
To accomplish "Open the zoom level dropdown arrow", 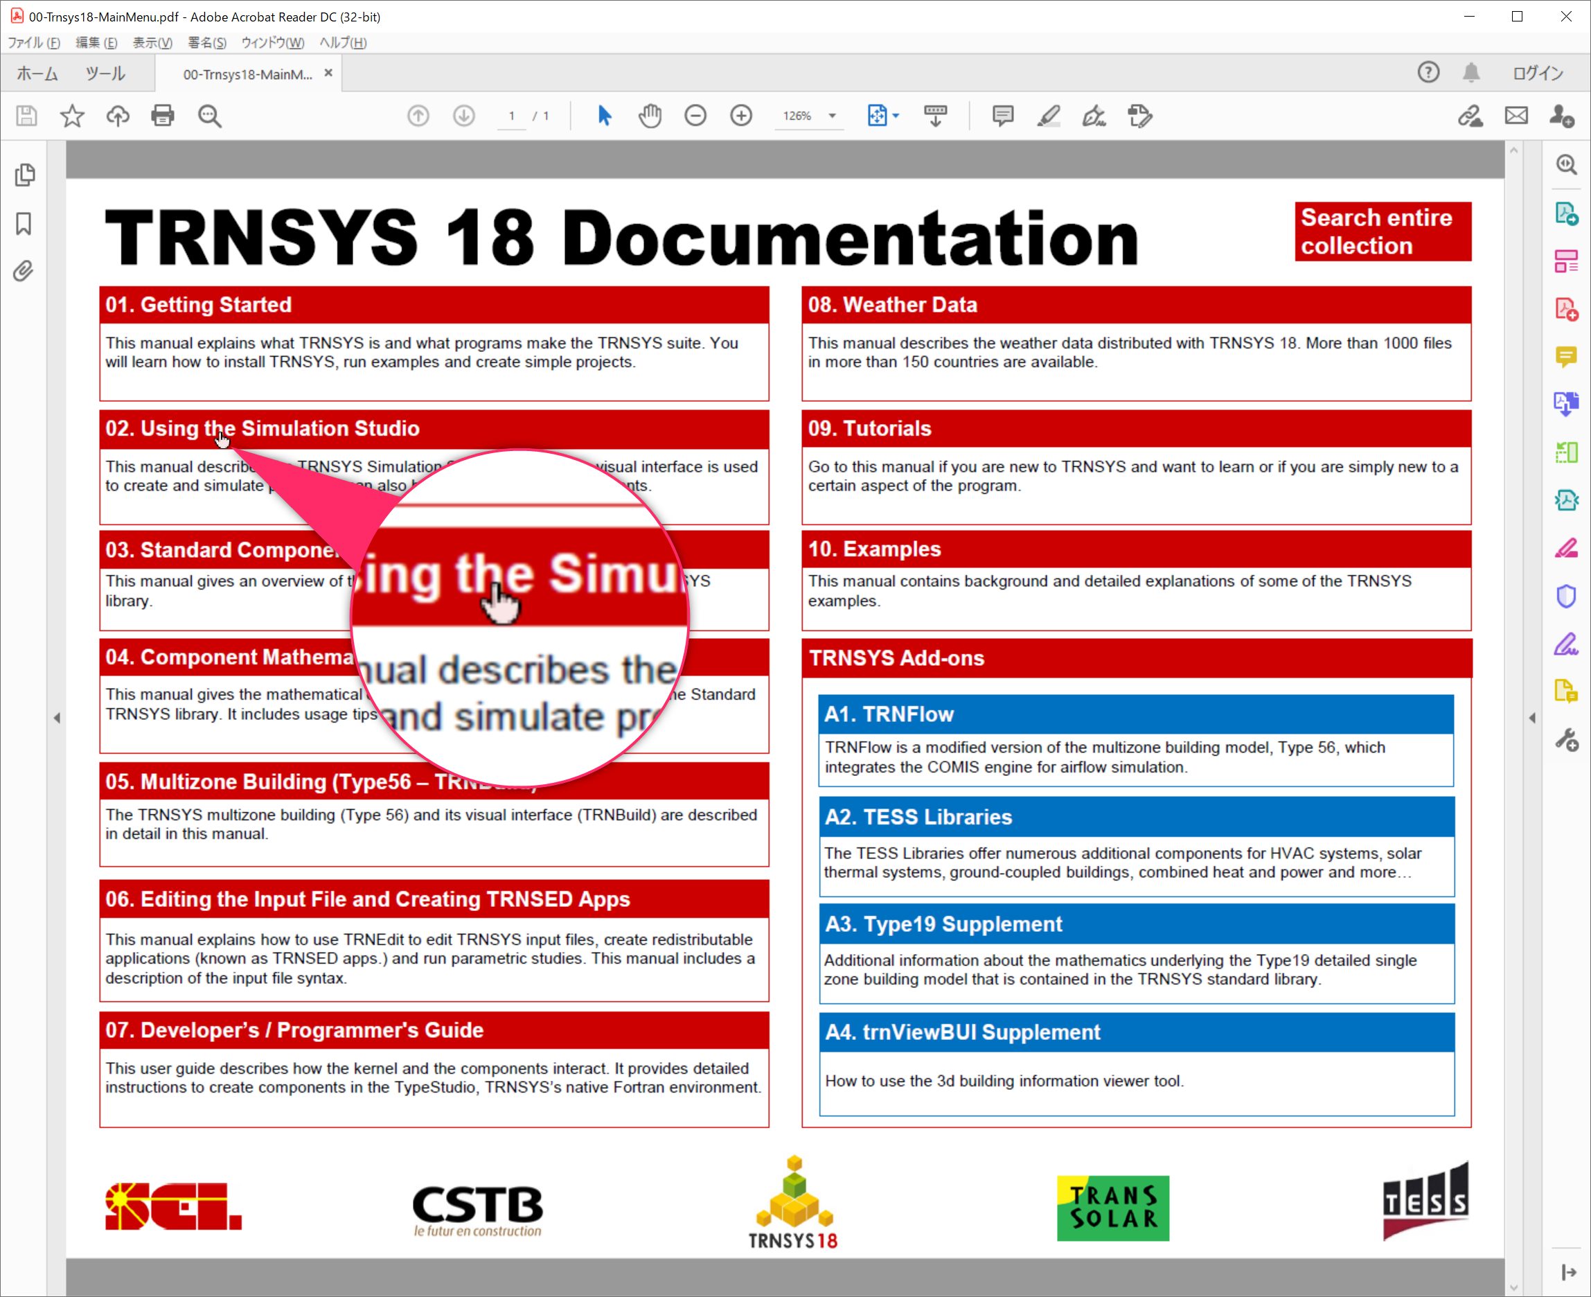I will (x=832, y=116).
